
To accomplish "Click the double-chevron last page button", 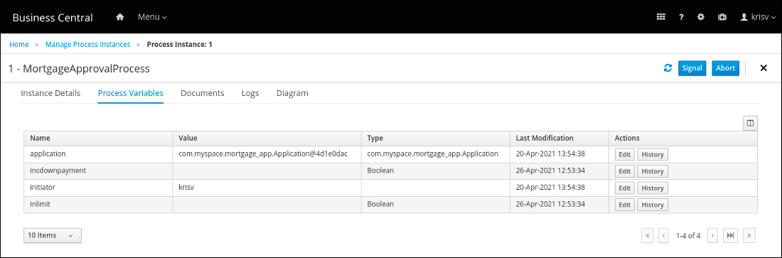I will point(749,235).
